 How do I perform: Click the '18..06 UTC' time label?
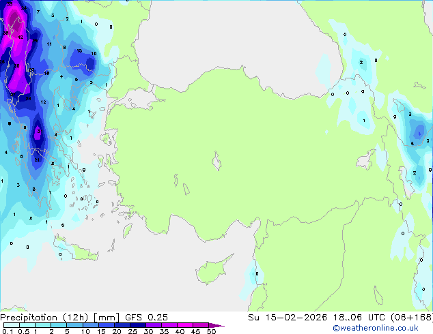[x=359, y=318]
